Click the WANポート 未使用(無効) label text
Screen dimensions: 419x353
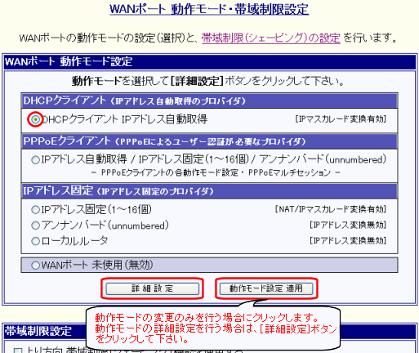coord(97,265)
